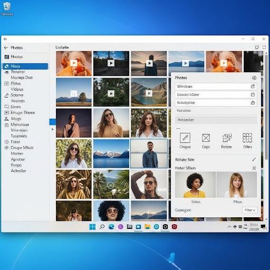Click the Exoatel input field in panel
Screen dimensions: 270x270
pos(216,94)
